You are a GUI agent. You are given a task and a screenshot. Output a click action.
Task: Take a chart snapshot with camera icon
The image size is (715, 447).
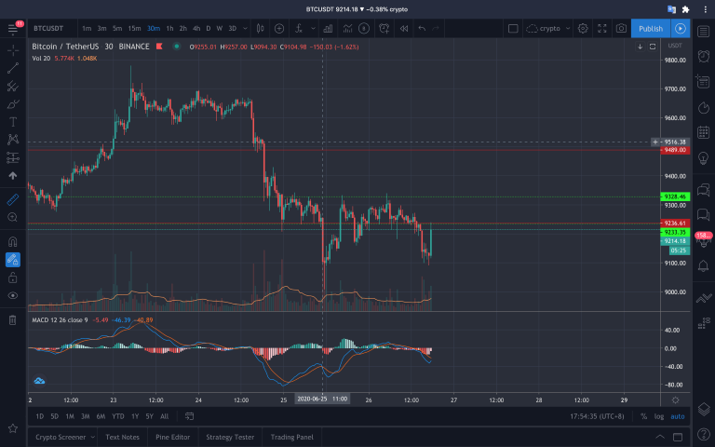click(x=621, y=29)
